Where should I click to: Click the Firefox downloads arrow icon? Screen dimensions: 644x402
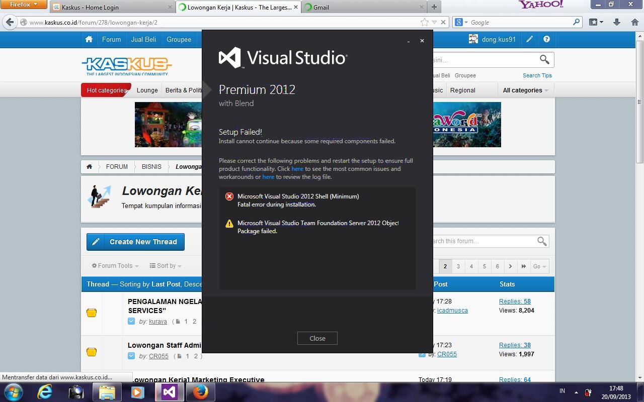(617, 22)
